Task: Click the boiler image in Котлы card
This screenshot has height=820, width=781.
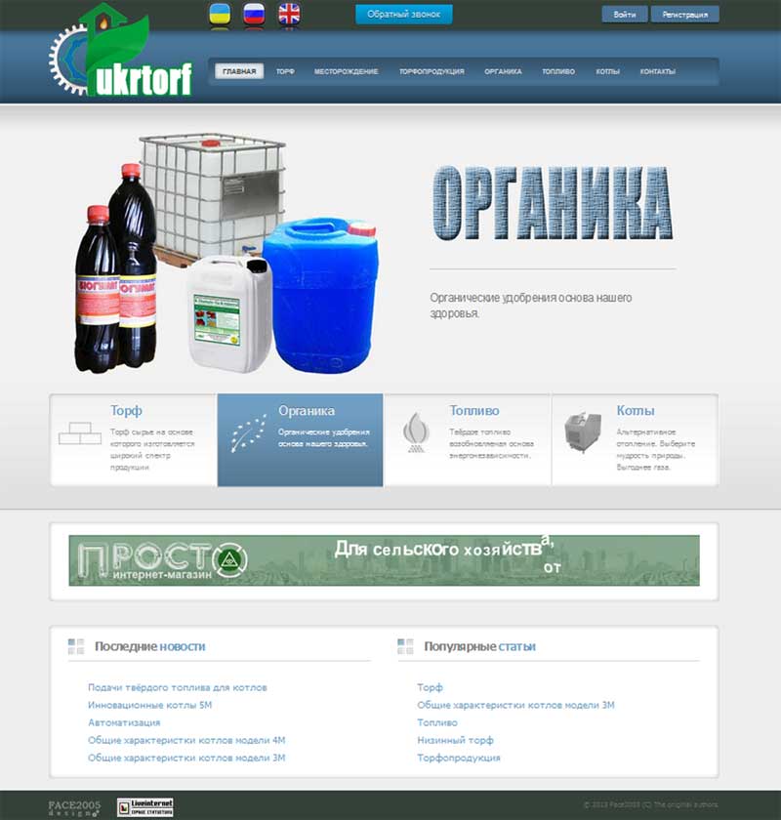Action: [x=583, y=431]
